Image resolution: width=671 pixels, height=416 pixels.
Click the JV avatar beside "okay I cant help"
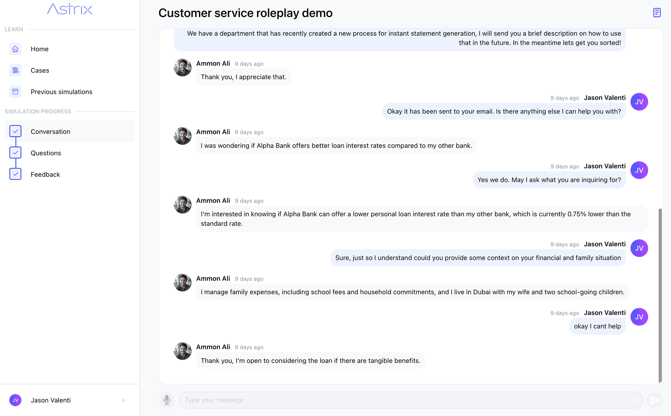639,317
